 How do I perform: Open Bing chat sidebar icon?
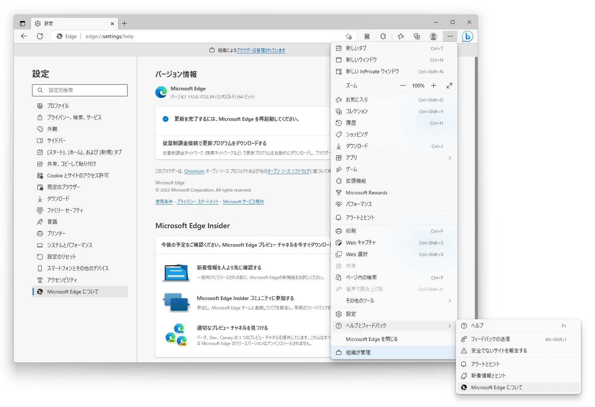[x=468, y=36]
